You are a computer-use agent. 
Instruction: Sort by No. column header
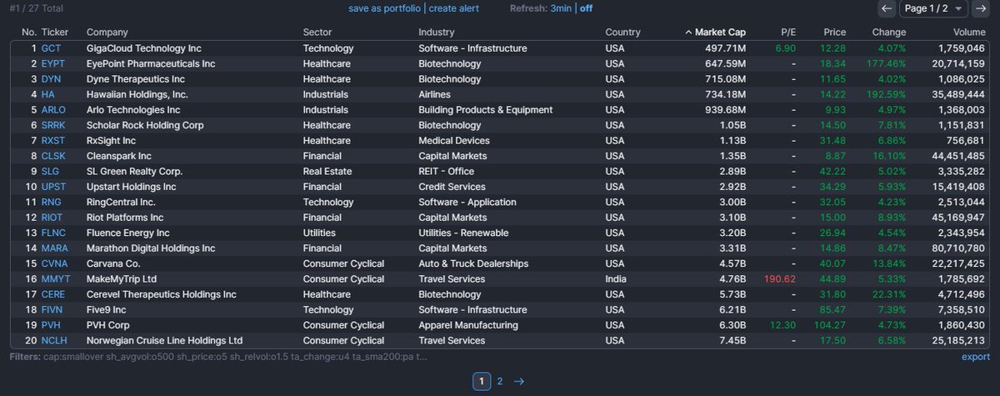29,32
